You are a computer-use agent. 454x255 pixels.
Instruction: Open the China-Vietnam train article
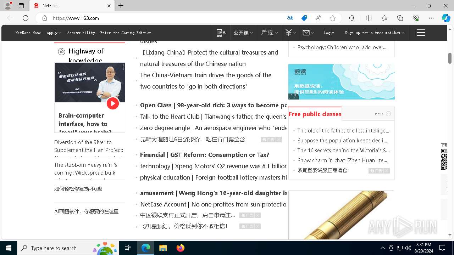[206, 81]
